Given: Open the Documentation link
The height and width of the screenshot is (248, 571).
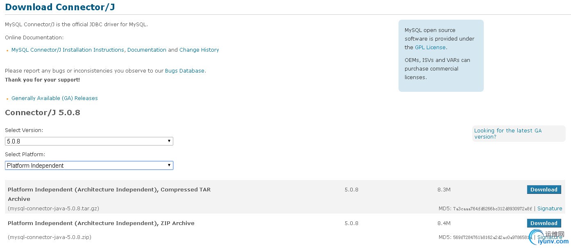Looking at the screenshot, I should coord(147,50).
